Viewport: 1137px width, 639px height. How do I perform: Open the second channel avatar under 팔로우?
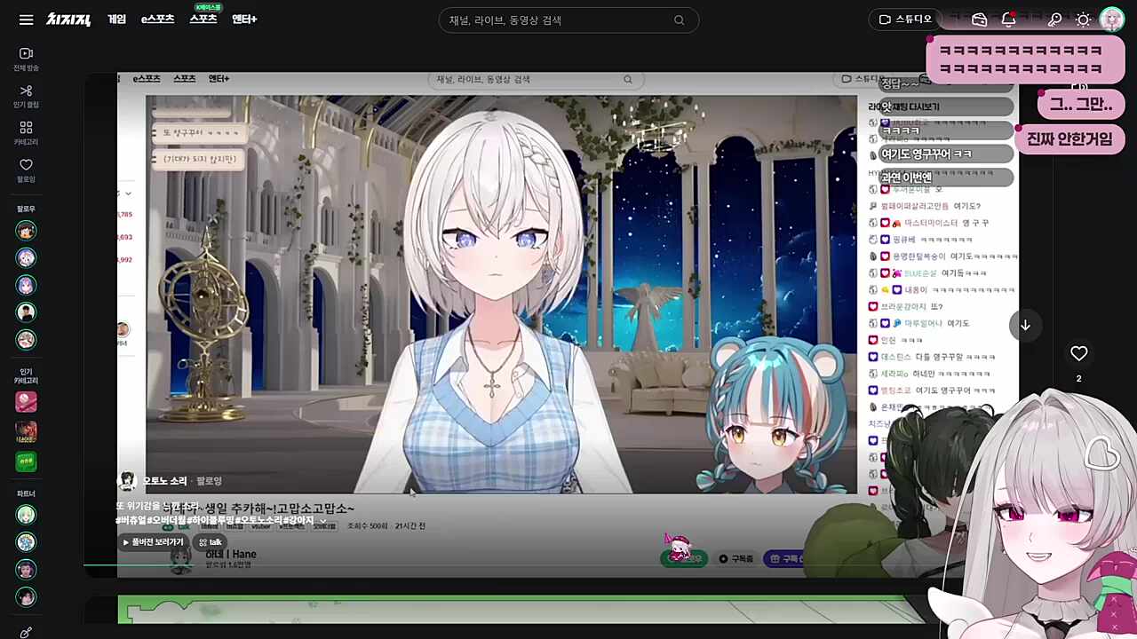pos(26,258)
